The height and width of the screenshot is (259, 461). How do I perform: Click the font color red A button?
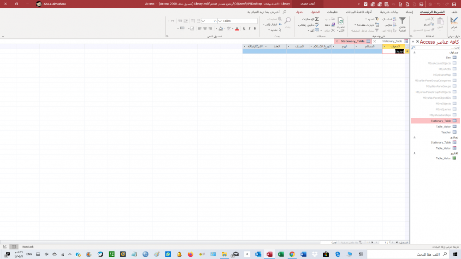tap(237, 29)
